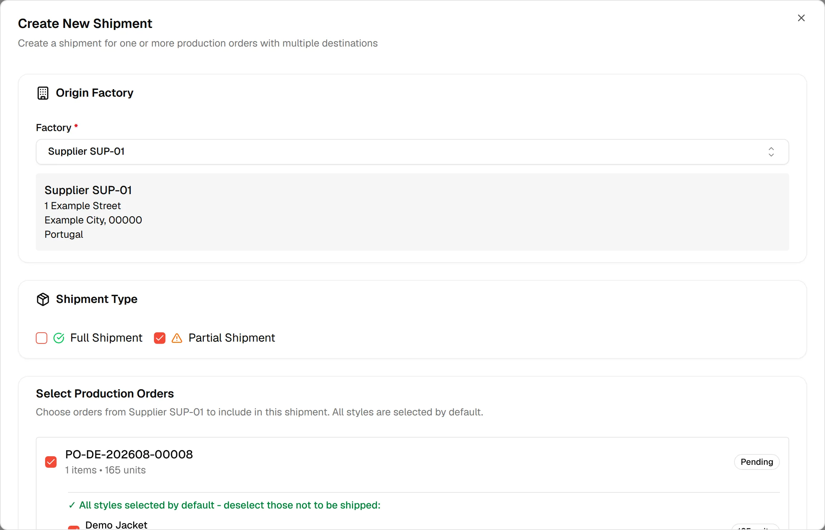The height and width of the screenshot is (530, 825).
Task: Click the orange warning icon beside Partial Shipment
Action: click(177, 338)
